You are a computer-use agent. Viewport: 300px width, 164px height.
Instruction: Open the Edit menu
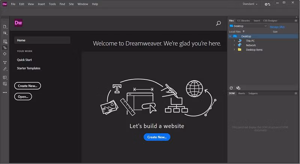(x=22, y=4)
